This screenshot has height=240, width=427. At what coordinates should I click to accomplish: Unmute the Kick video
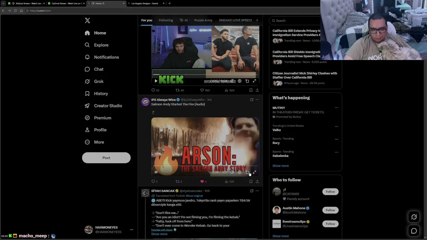point(232,81)
